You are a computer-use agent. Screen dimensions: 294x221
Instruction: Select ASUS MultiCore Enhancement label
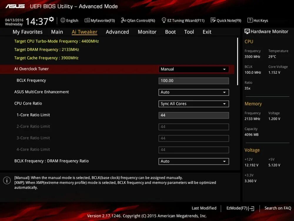click(41, 92)
